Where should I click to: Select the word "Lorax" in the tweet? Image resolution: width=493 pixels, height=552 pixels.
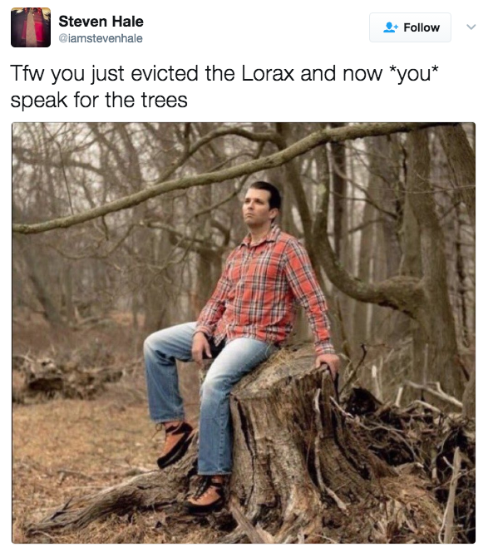[268, 74]
